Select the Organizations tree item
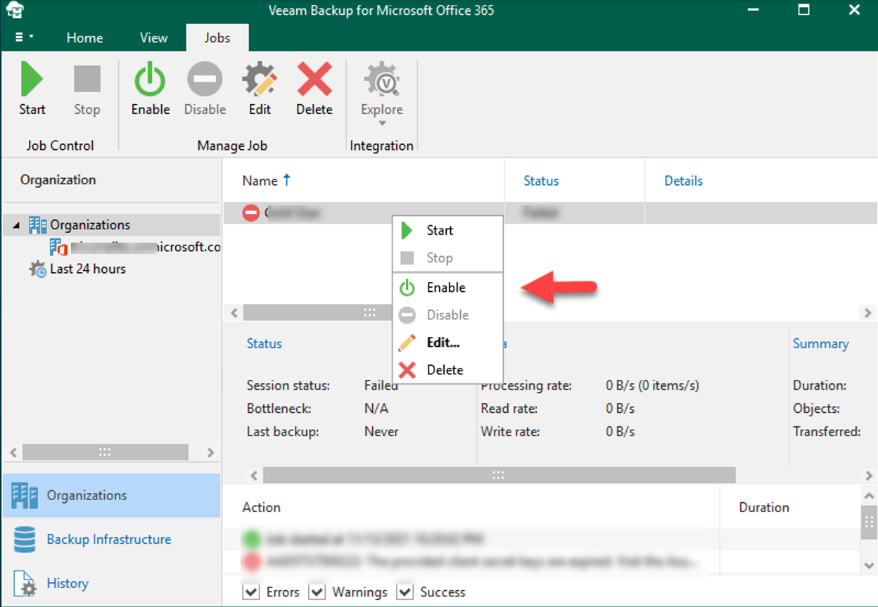878x607 pixels. (x=90, y=225)
